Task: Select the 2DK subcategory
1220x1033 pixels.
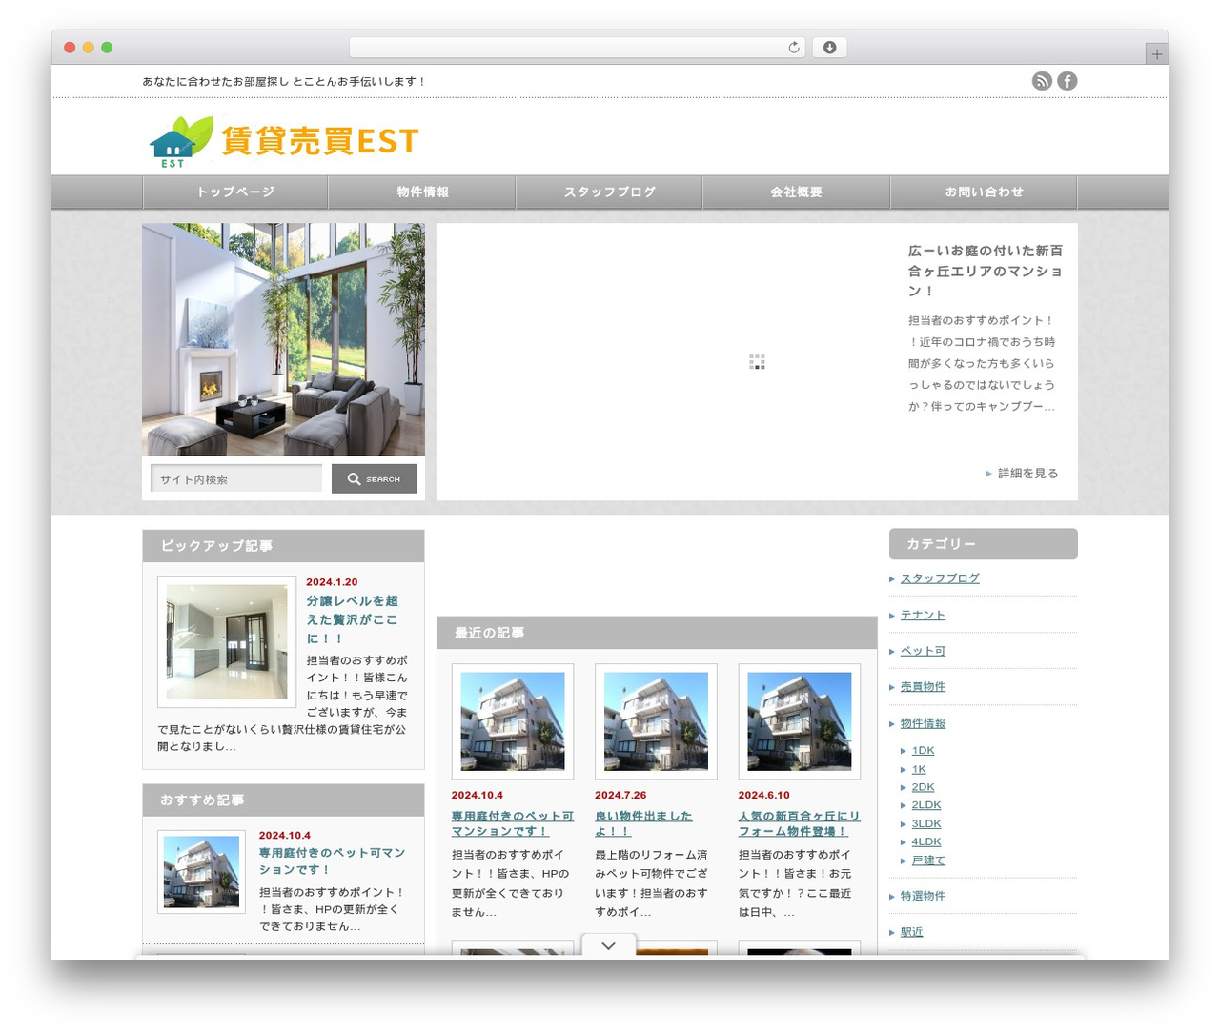Action: pyautogui.click(x=923, y=787)
